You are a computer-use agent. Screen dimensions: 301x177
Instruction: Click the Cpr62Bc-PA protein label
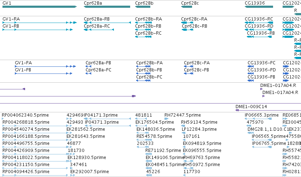[x=197, y=63]
